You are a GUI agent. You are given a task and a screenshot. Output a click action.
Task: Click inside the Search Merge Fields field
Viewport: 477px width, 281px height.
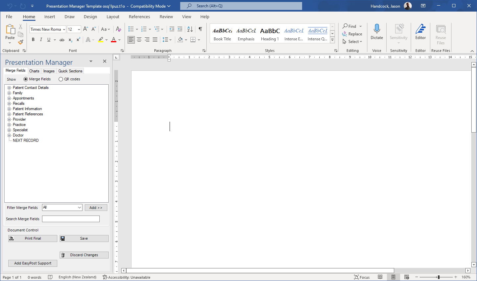coord(71,219)
